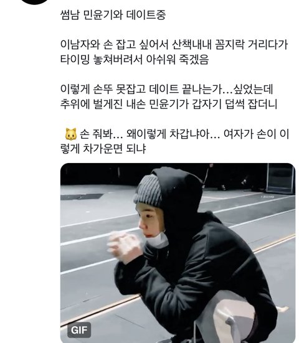
Task: Click the cat emoji in the tweet
Action: [x=71, y=134]
